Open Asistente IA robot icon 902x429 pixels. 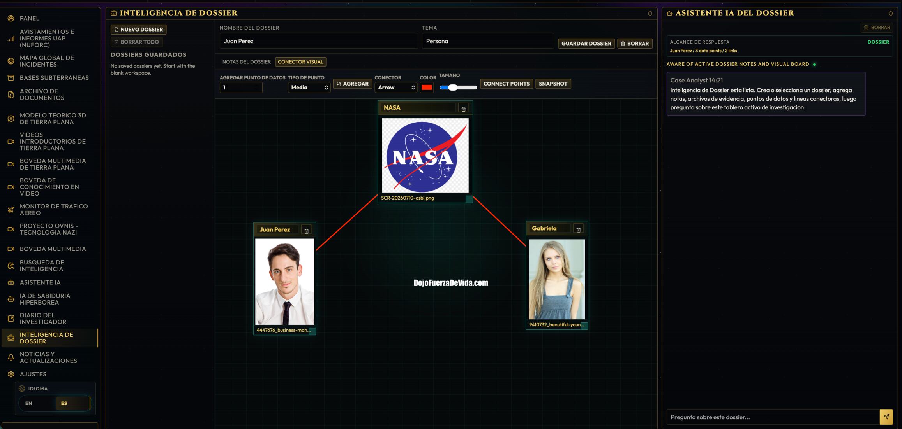click(11, 282)
